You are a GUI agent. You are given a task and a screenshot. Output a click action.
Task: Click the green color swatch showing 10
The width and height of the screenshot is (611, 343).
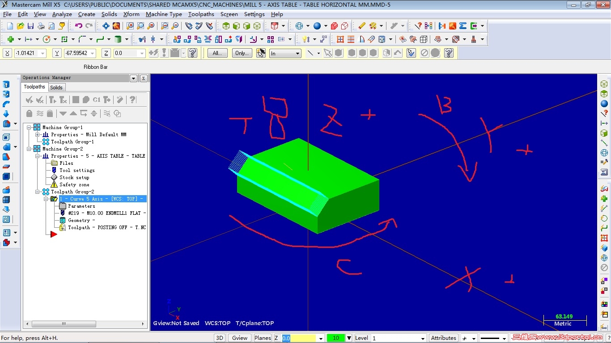click(336, 338)
